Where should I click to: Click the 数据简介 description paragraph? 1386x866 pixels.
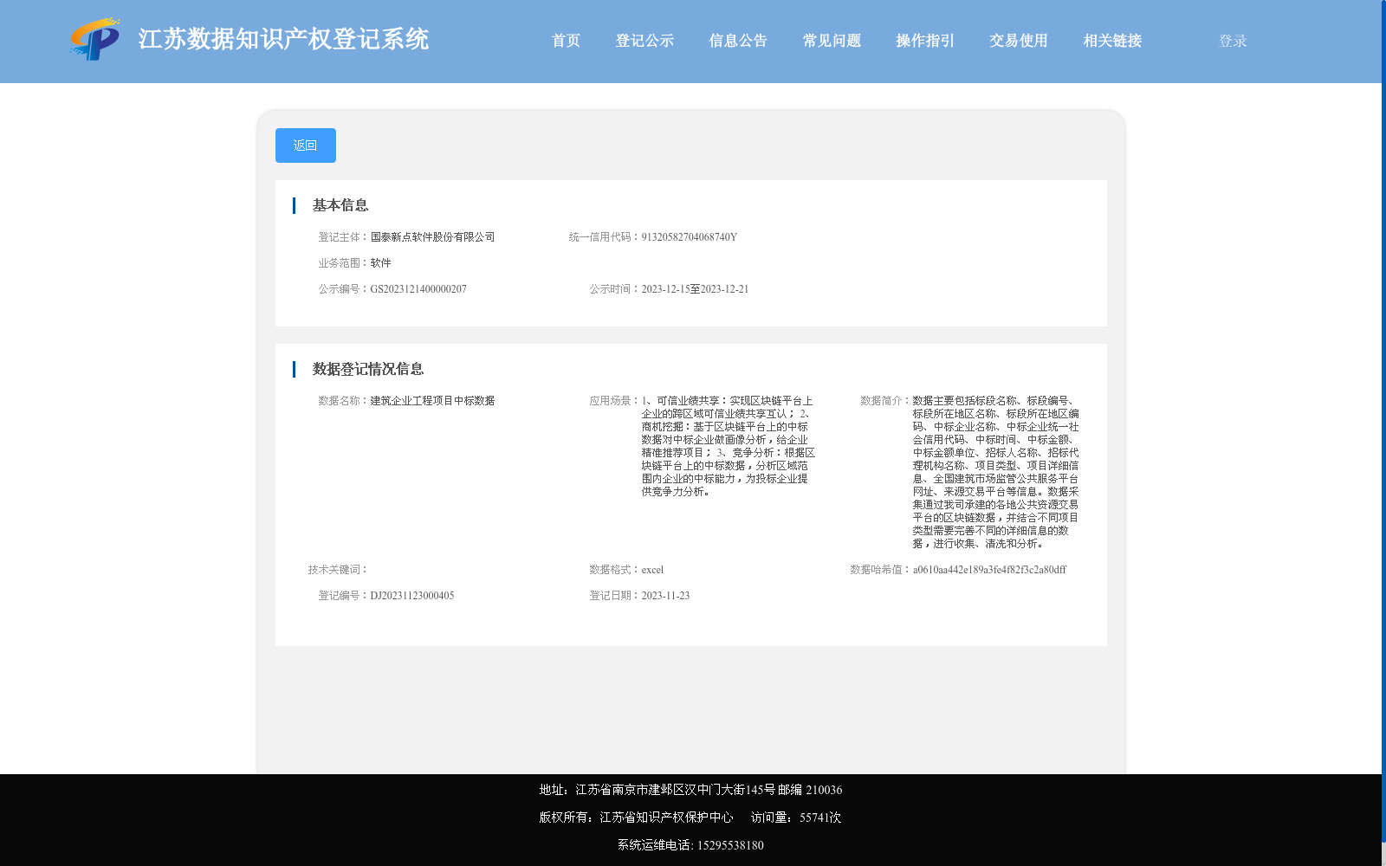click(996, 472)
